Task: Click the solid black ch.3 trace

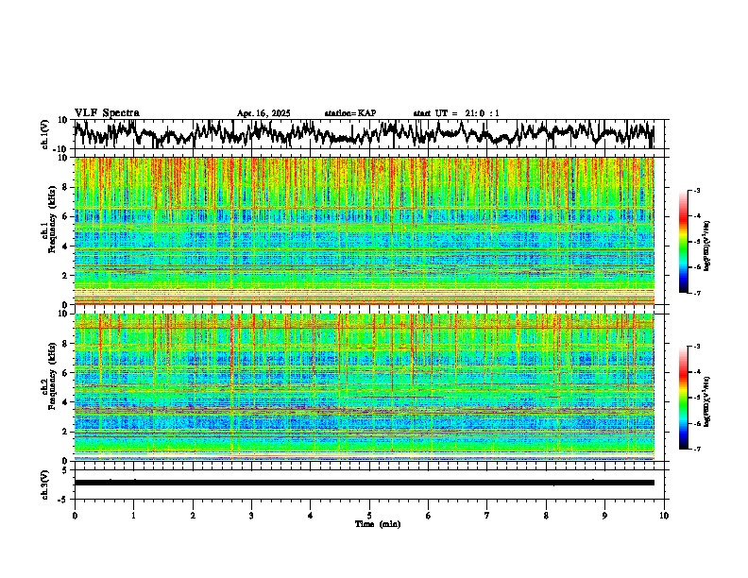Action: (364, 483)
